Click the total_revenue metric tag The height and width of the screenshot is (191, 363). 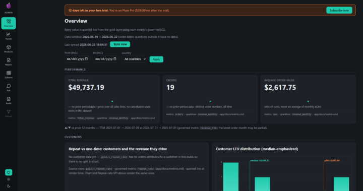(x=86, y=118)
